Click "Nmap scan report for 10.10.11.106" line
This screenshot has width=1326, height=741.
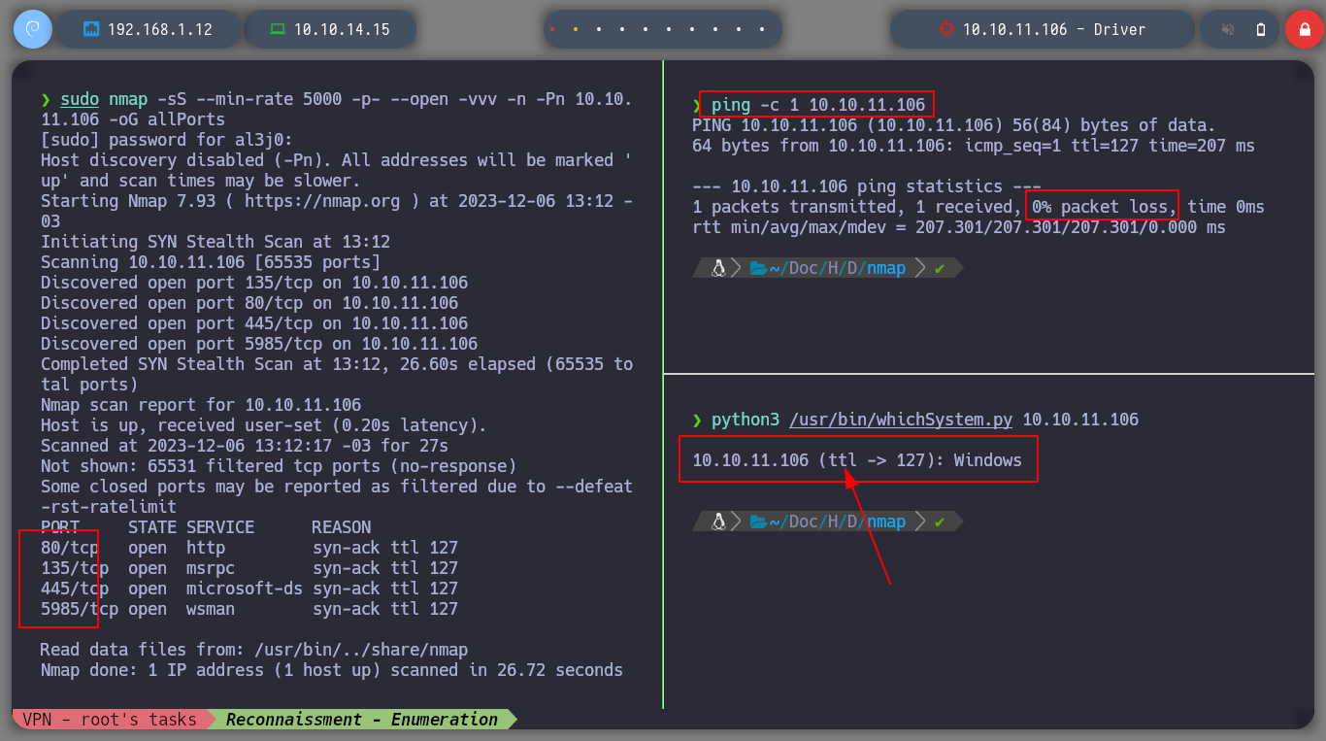[201, 405]
